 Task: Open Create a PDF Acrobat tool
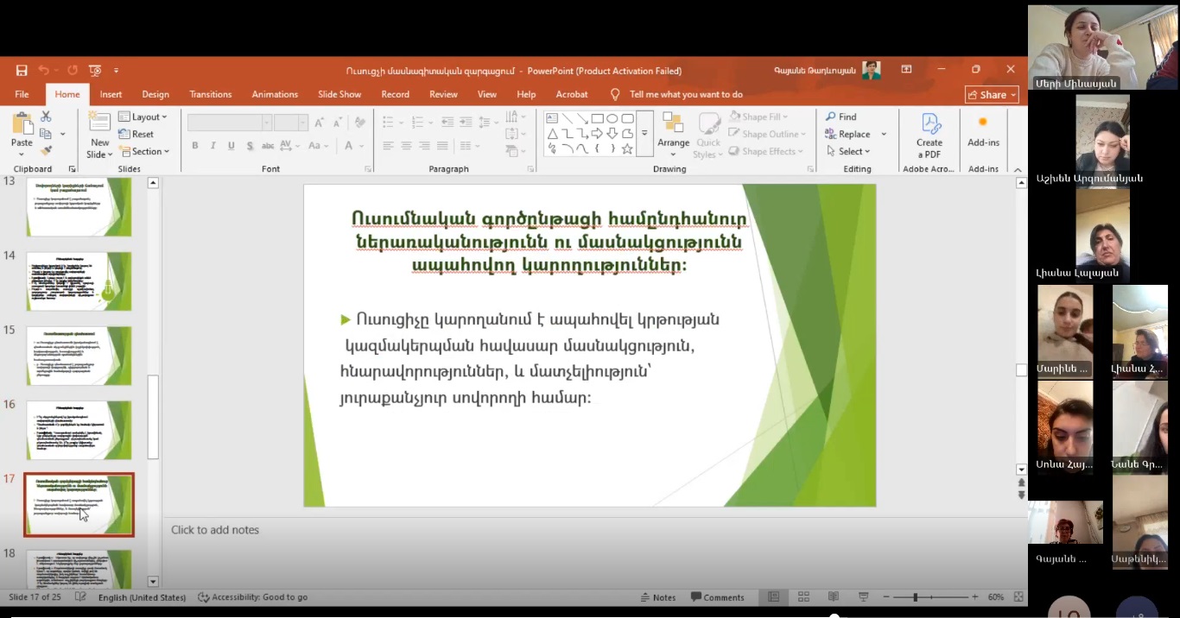click(929, 136)
